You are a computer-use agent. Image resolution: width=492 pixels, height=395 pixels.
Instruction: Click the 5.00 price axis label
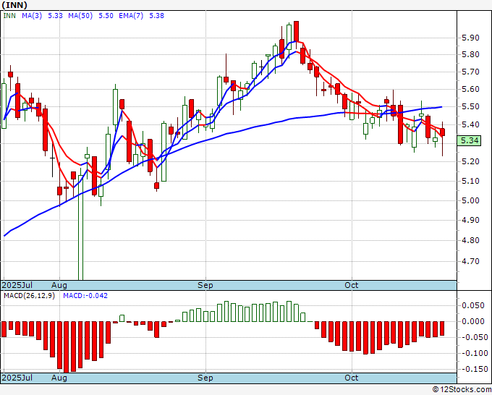[470, 200]
